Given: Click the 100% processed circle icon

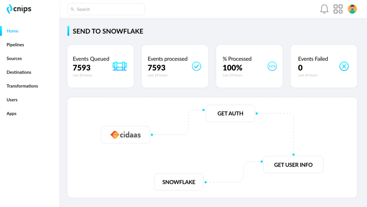Looking at the screenshot, I should (272, 66).
